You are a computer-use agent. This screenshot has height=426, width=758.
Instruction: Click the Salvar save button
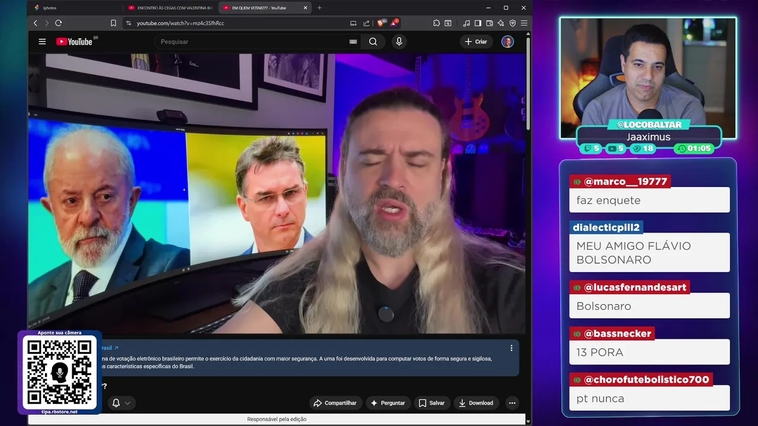[x=432, y=403]
